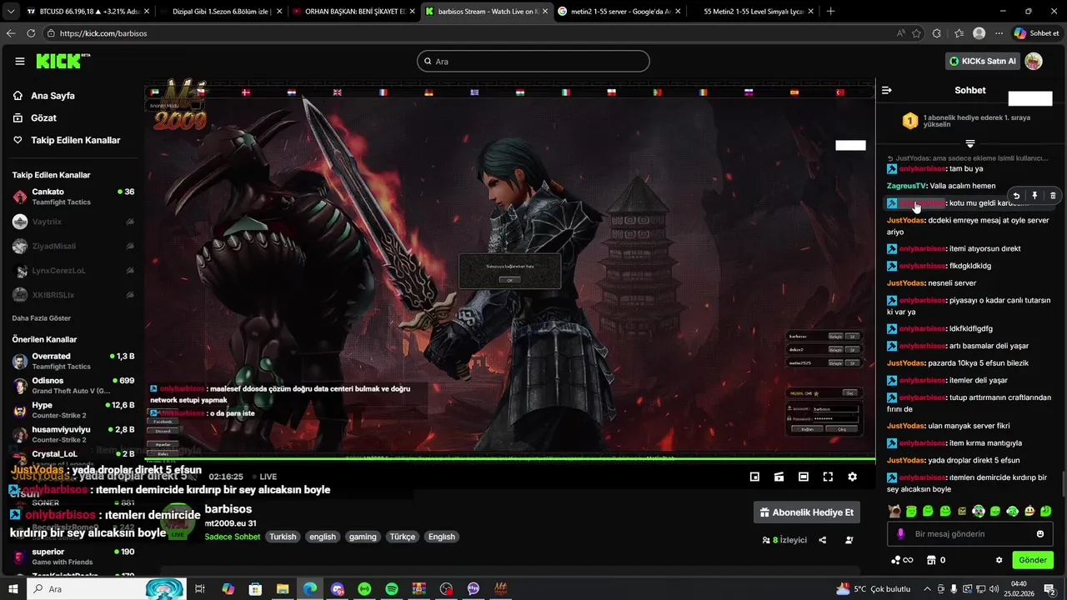
Task: Open Overrated recommended channel
Action: pos(73,361)
